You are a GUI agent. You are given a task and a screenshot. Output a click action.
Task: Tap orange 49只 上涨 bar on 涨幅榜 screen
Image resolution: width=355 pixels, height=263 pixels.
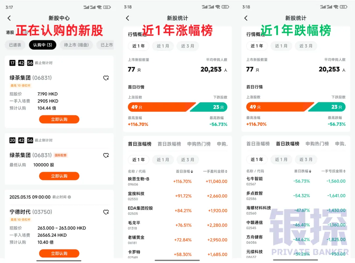coord(161,107)
